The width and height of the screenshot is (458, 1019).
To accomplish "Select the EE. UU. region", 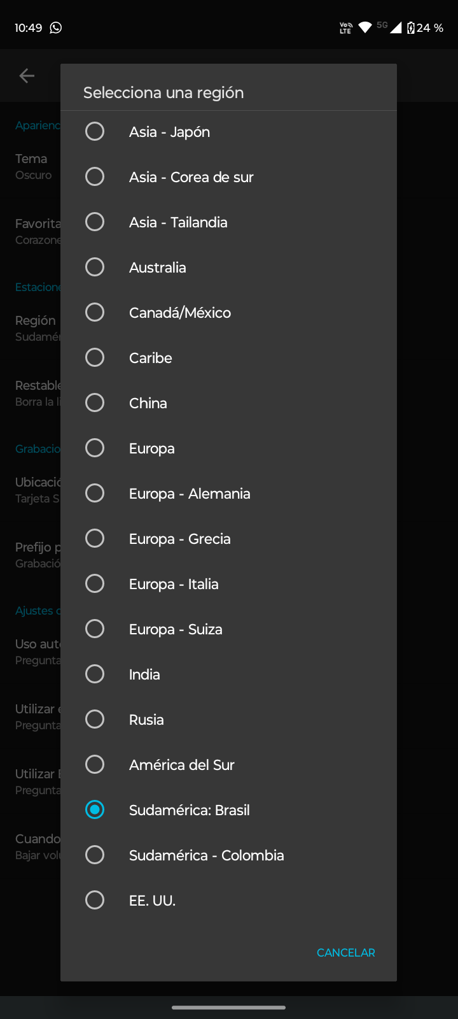I will pos(95,901).
